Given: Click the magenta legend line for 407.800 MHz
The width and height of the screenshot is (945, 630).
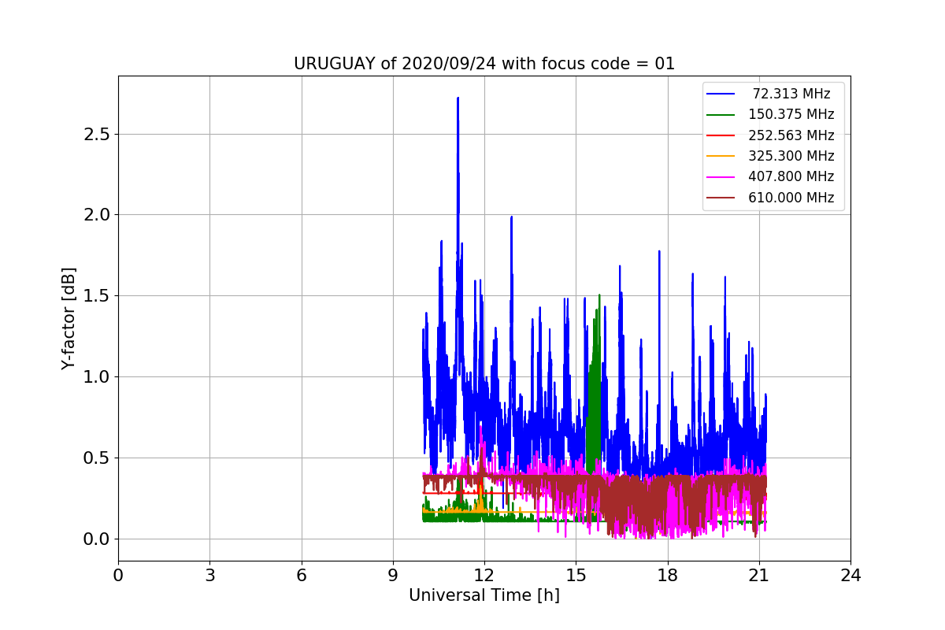Looking at the screenshot, I should (721, 176).
